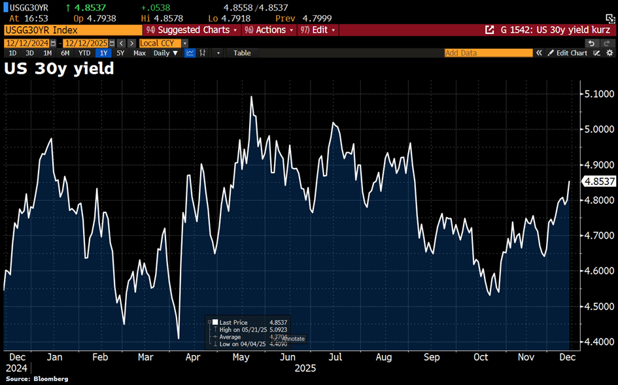
Task: Open end date calendar picker icon
Action: pos(112,43)
